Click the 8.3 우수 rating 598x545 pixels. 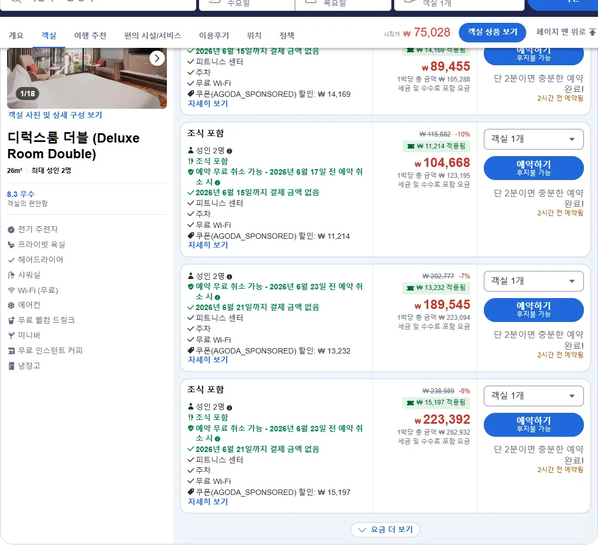coord(21,194)
